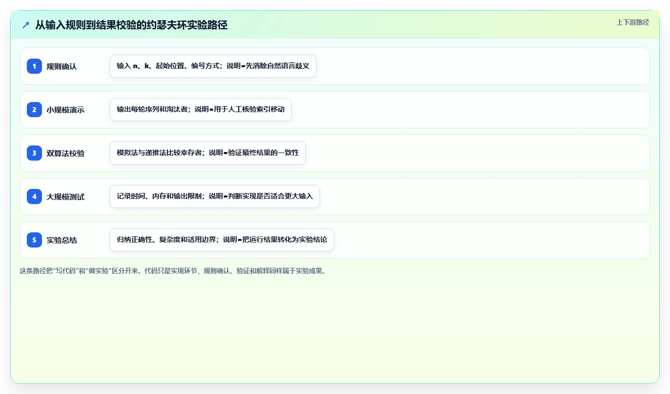Viewport: 670px width, 394px height.
Task: Select step number badge 4
Action: [34, 196]
